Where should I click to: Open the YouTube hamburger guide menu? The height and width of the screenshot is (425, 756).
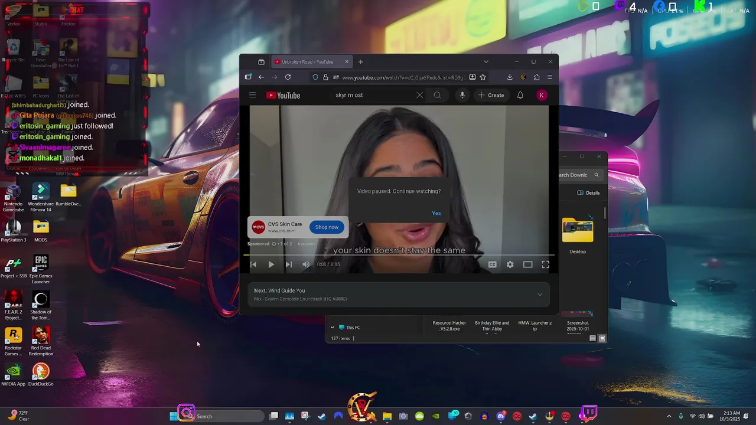coord(252,95)
